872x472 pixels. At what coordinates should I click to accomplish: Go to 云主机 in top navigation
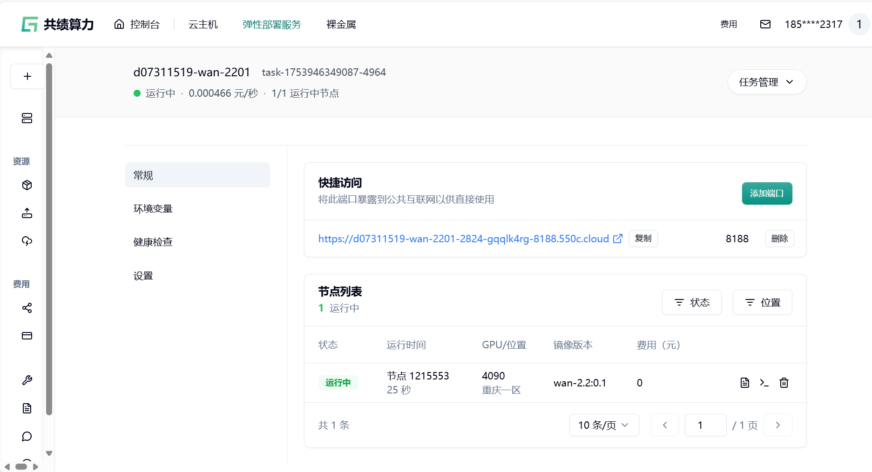tap(203, 24)
